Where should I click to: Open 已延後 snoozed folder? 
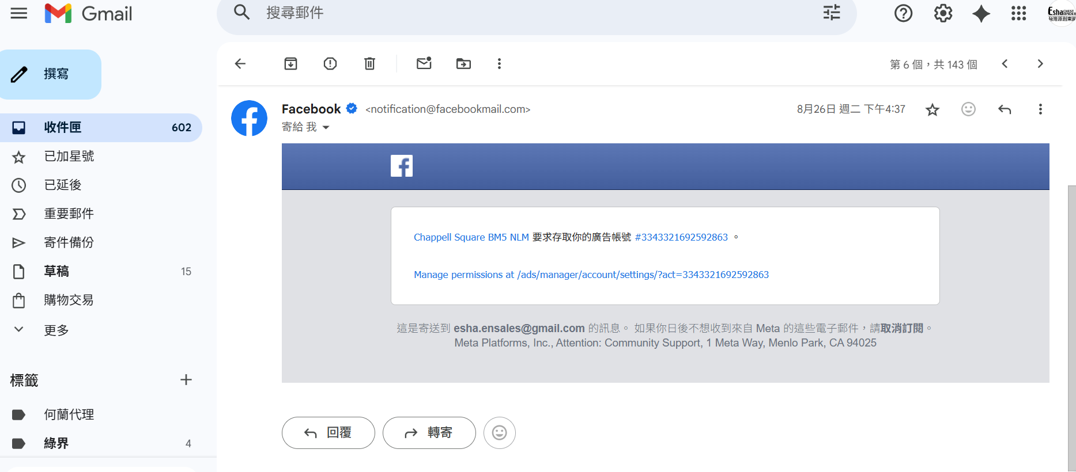(101, 185)
